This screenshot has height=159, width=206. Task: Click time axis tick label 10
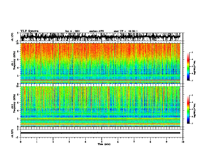pos(183,142)
